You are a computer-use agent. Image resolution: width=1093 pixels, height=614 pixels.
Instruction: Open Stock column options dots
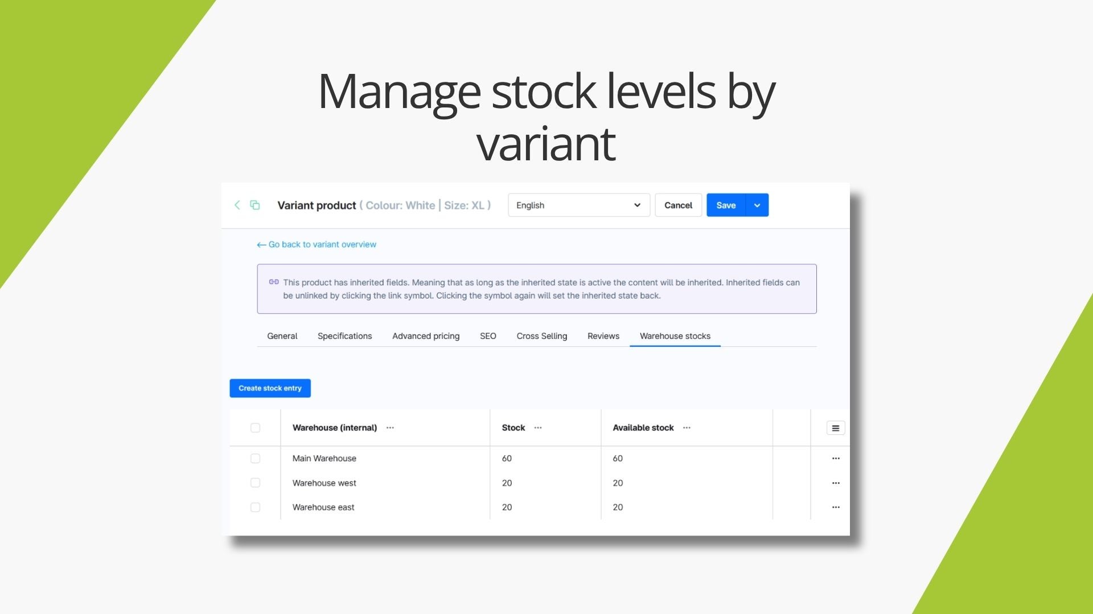pyautogui.click(x=538, y=428)
